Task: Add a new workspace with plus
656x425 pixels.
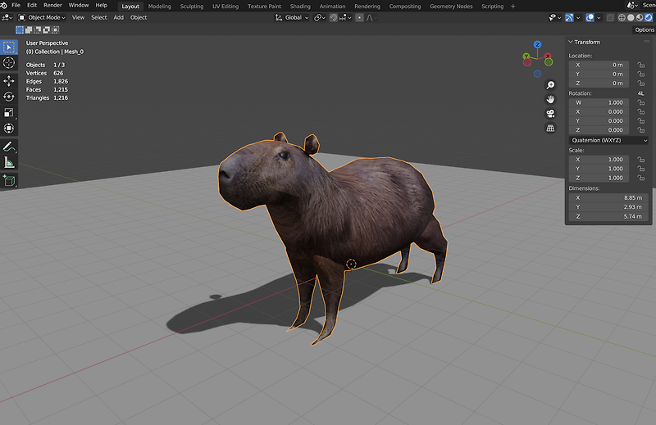Action: (x=513, y=7)
